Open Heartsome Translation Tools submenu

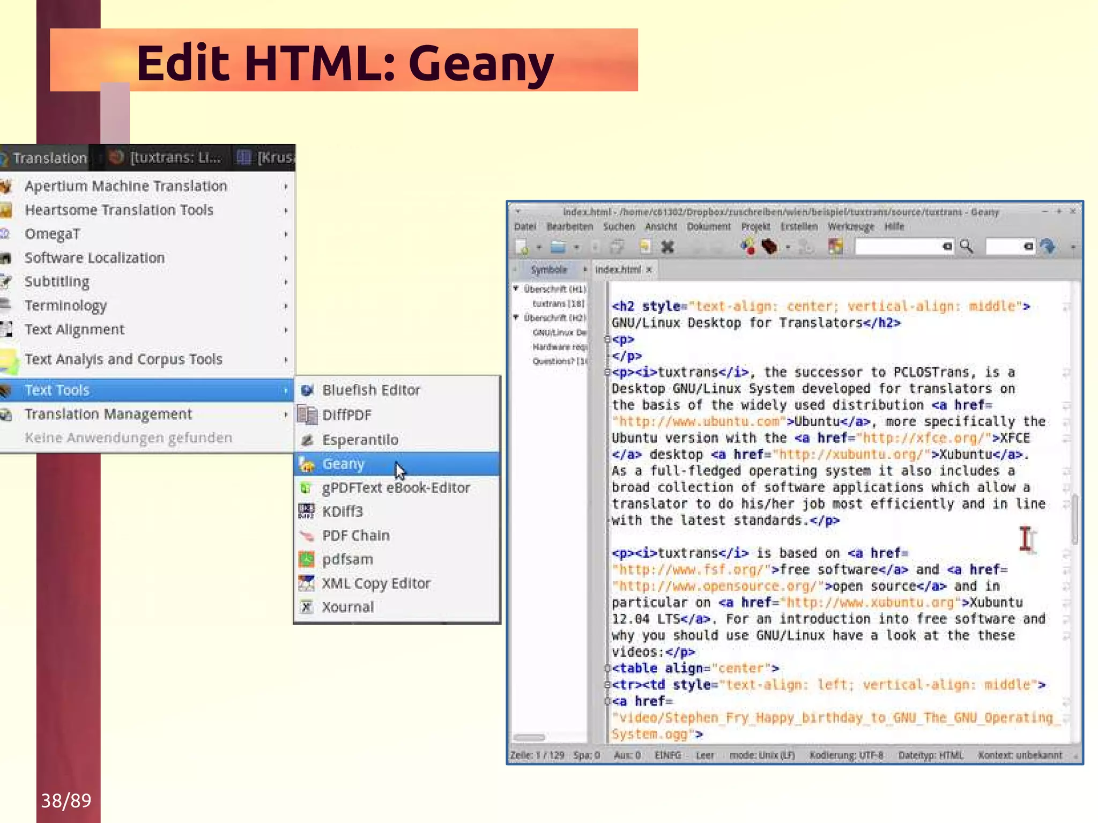click(x=146, y=210)
